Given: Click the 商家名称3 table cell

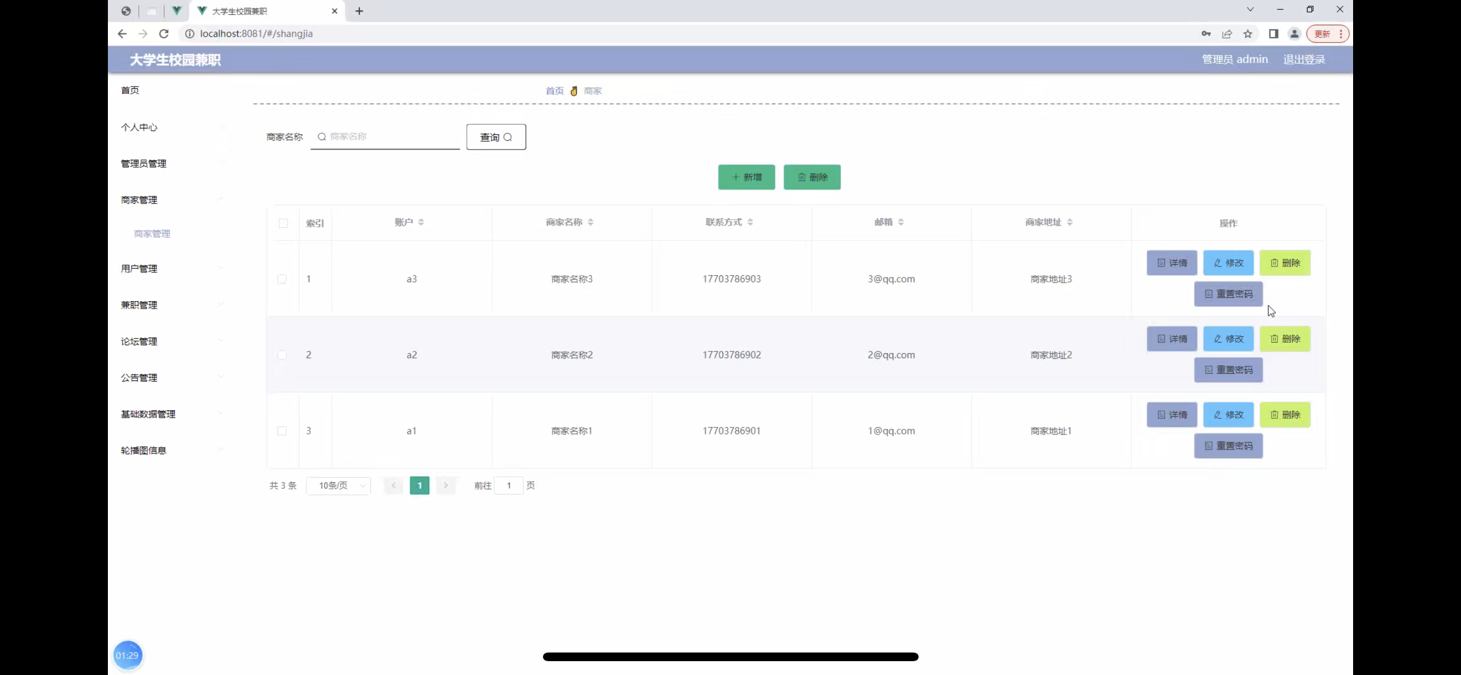Looking at the screenshot, I should (x=572, y=279).
